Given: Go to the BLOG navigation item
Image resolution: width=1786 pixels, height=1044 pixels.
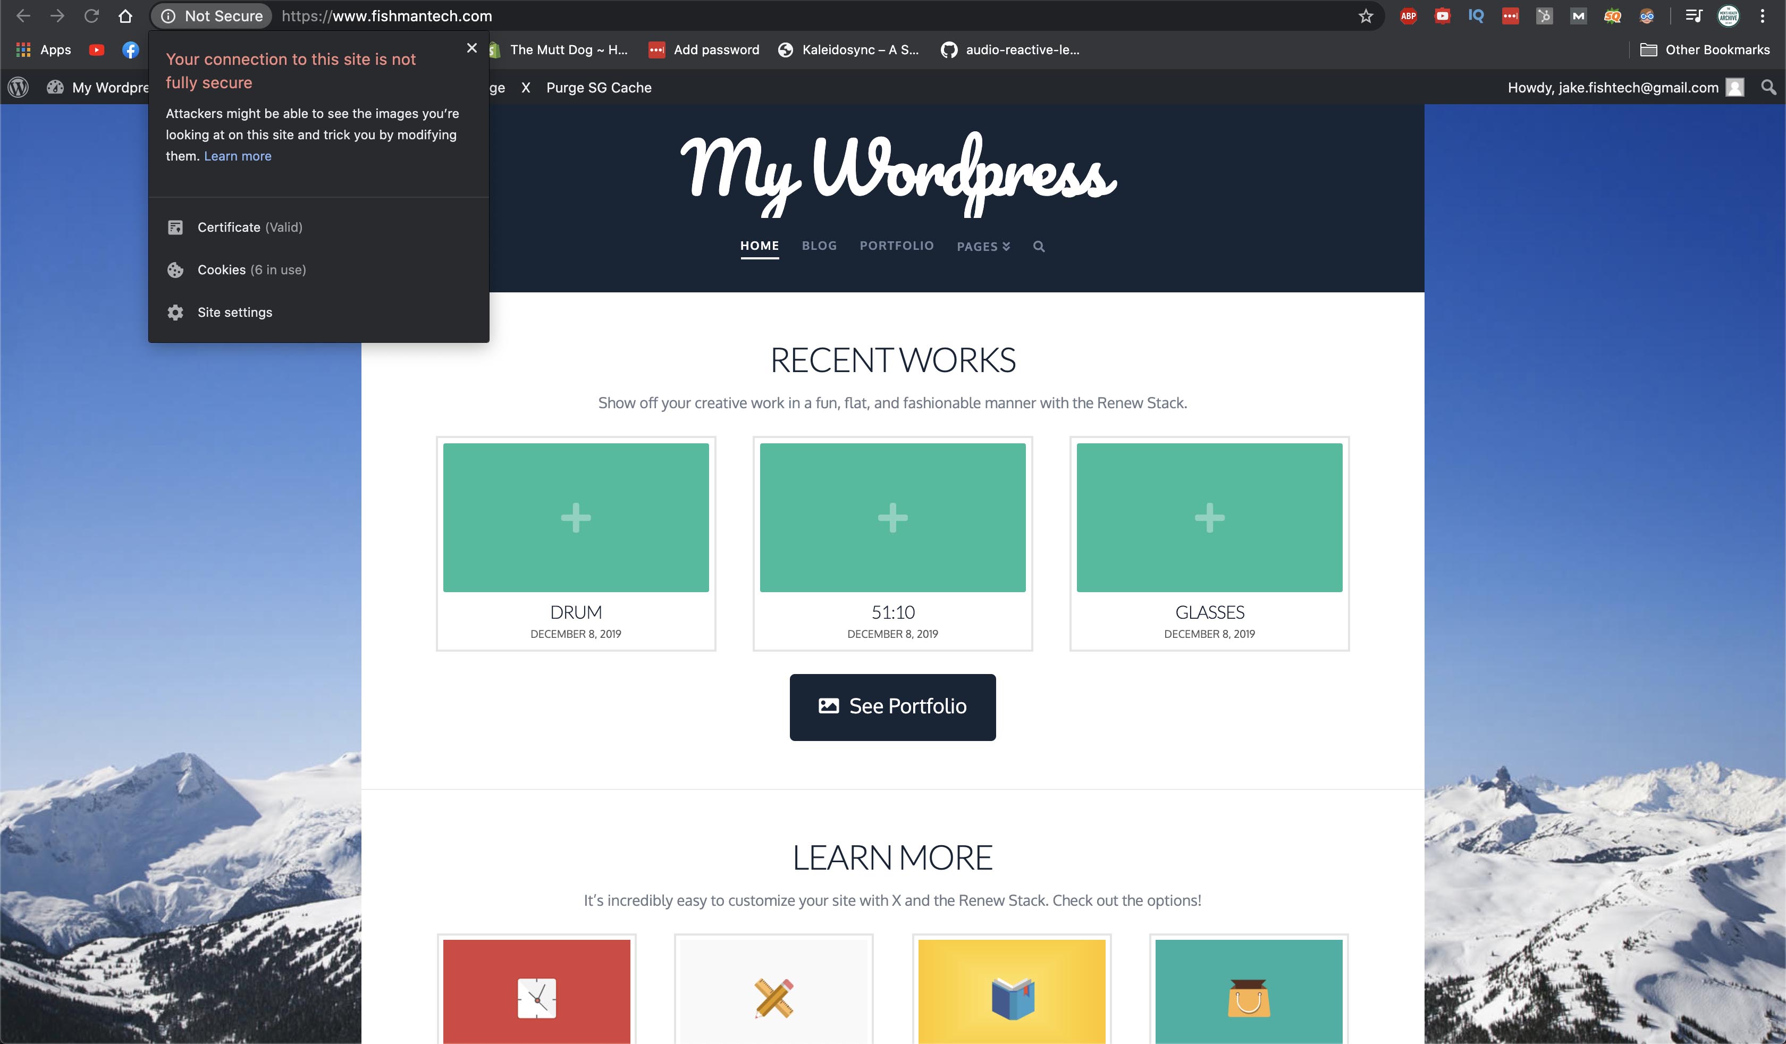Looking at the screenshot, I should pyautogui.click(x=819, y=246).
